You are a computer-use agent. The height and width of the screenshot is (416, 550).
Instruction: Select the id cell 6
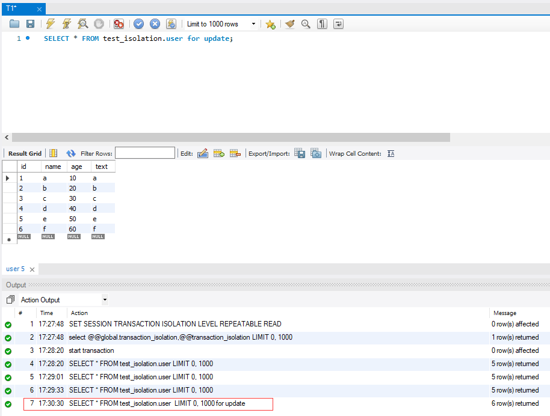coord(29,229)
